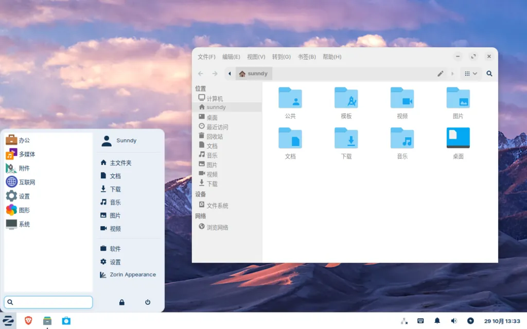Select sunndy home in the sidebar
Image resolution: width=527 pixels, height=329 pixels.
pyautogui.click(x=227, y=107)
